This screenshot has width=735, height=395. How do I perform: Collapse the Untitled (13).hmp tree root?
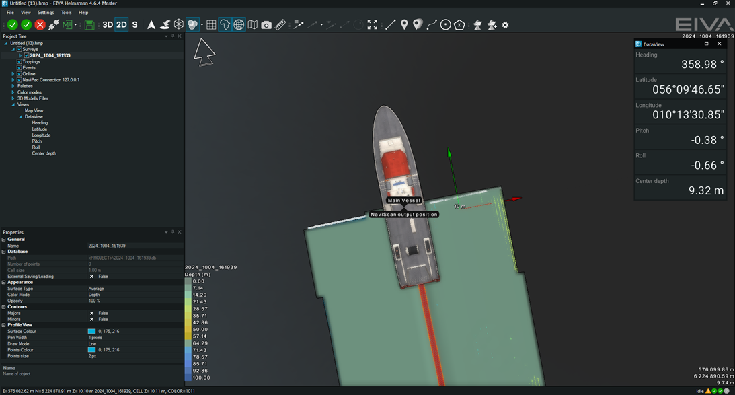pyautogui.click(x=6, y=43)
